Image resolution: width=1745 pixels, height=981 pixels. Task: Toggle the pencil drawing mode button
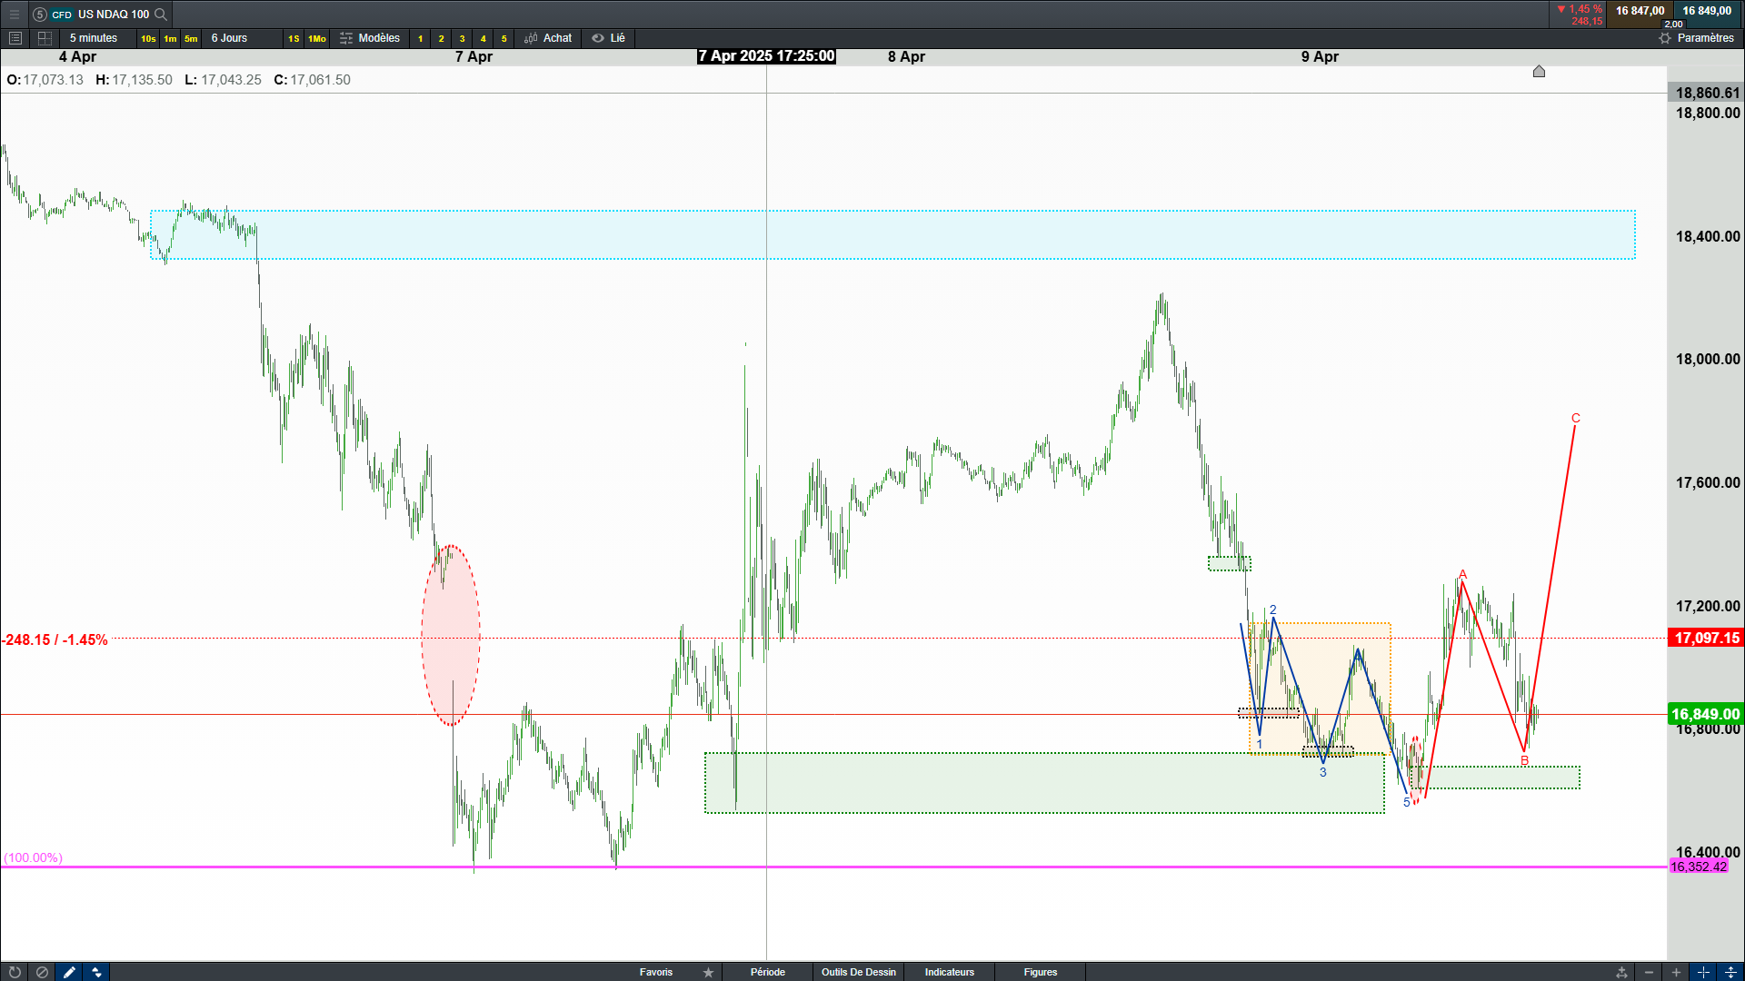[69, 972]
